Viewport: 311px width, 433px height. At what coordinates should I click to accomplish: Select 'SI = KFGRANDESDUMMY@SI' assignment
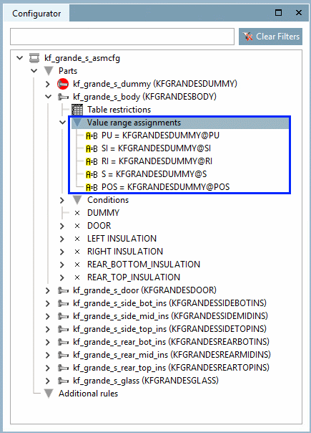point(156,148)
